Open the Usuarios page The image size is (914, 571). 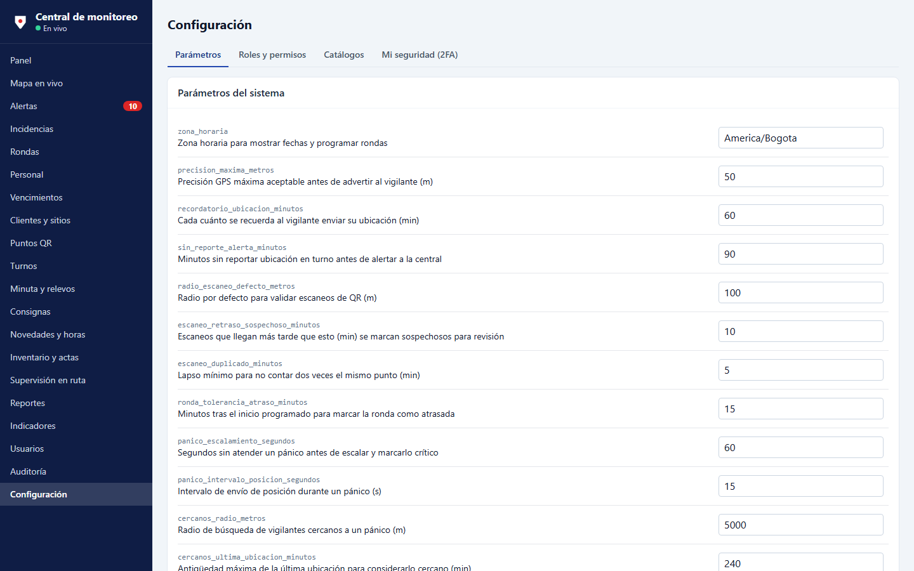coord(76,449)
